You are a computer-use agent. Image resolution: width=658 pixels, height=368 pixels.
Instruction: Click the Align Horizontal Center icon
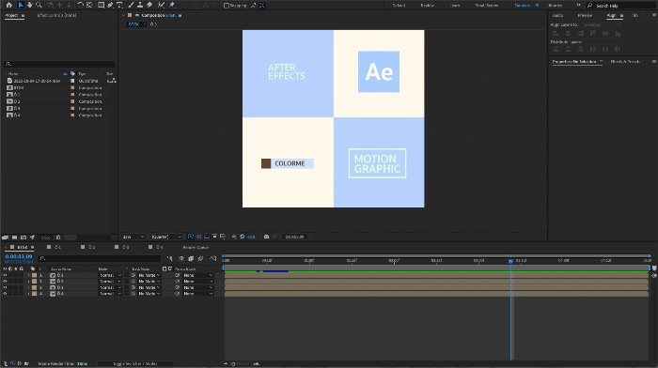click(568, 34)
